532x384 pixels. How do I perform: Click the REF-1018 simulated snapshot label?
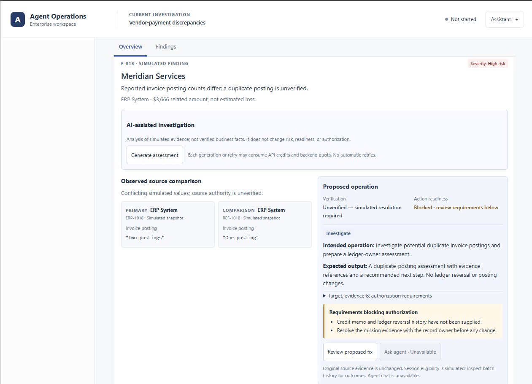(251, 218)
